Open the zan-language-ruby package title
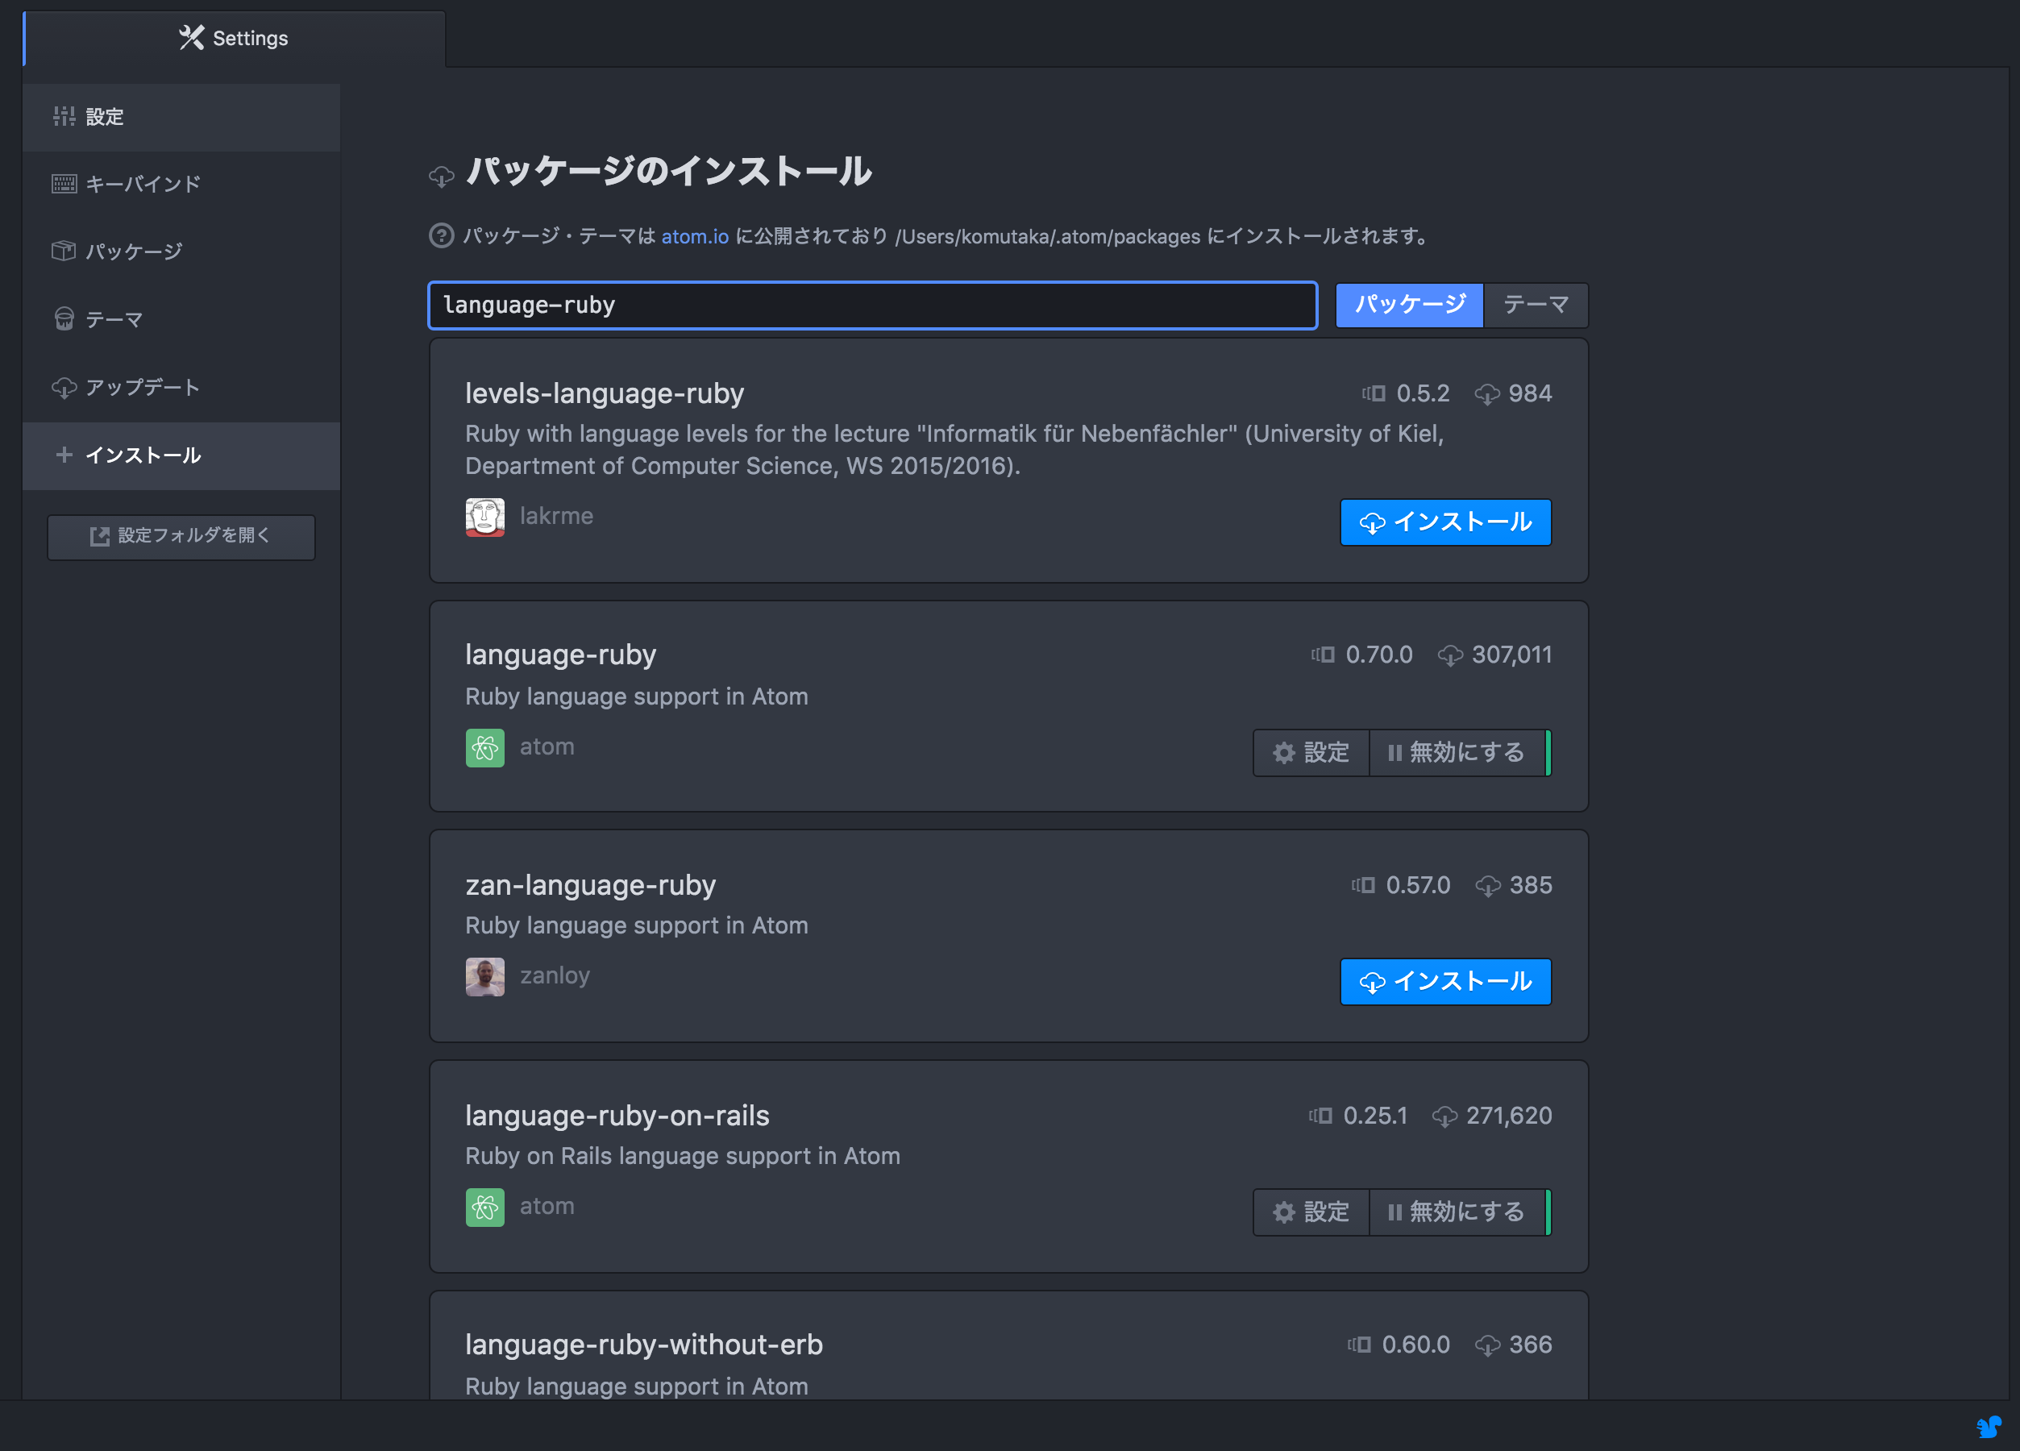2020x1451 pixels. pyautogui.click(x=591, y=885)
